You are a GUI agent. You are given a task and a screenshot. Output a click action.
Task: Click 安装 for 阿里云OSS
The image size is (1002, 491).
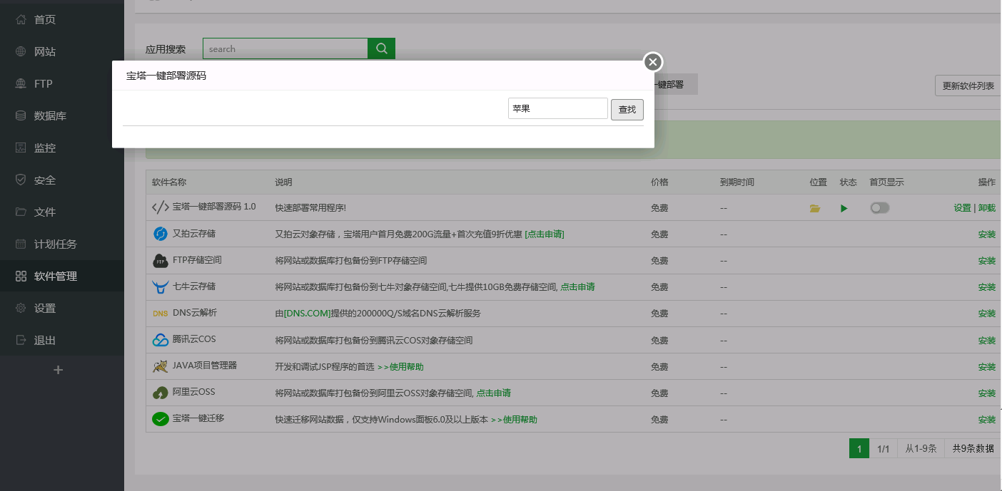[x=987, y=393]
